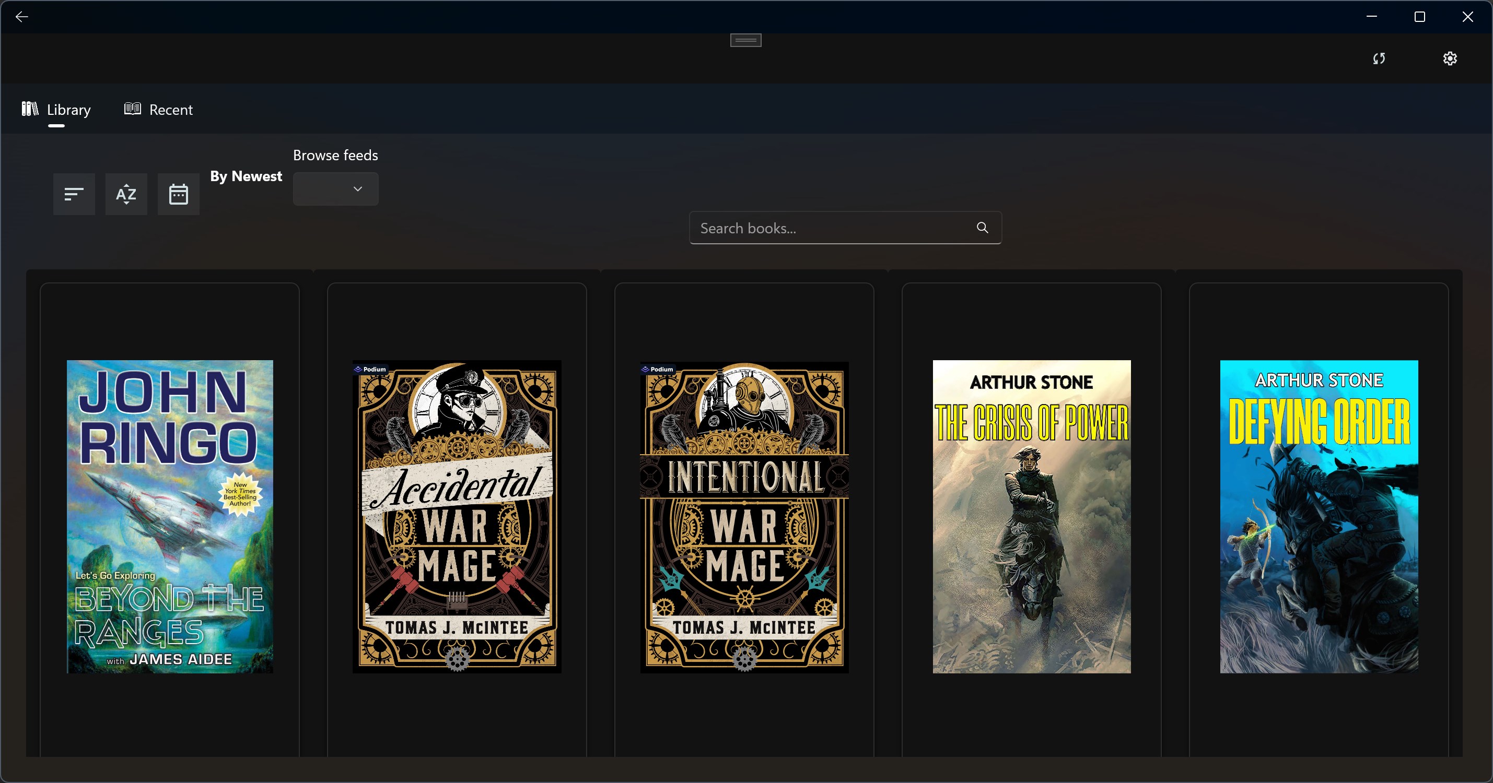
Task: Switch to the Library tab
Action: pyautogui.click(x=56, y=110)
